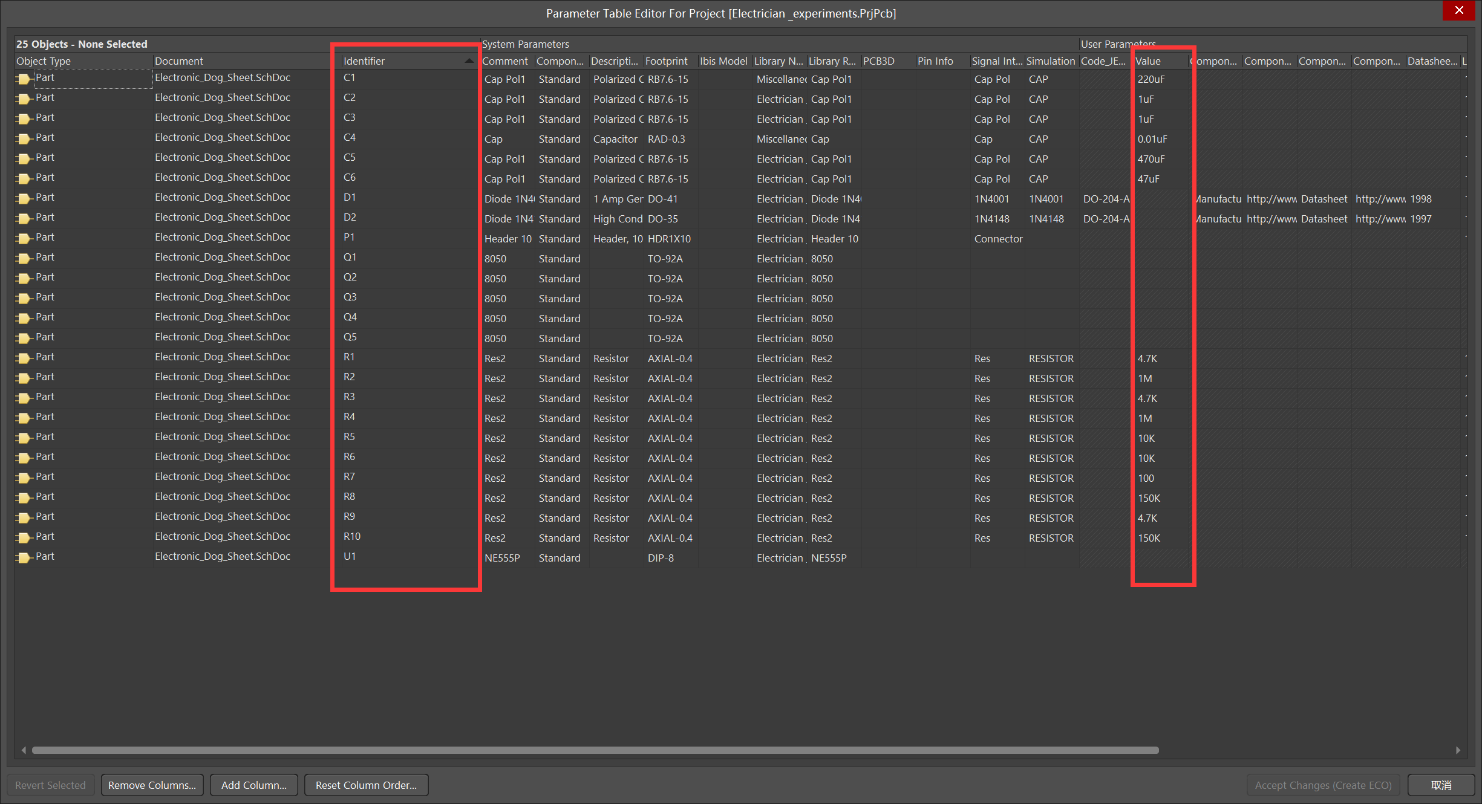This screenshot has width=1482, height=804.
Task: Click the part icon in Q3 row
Action: click(24, 298)
